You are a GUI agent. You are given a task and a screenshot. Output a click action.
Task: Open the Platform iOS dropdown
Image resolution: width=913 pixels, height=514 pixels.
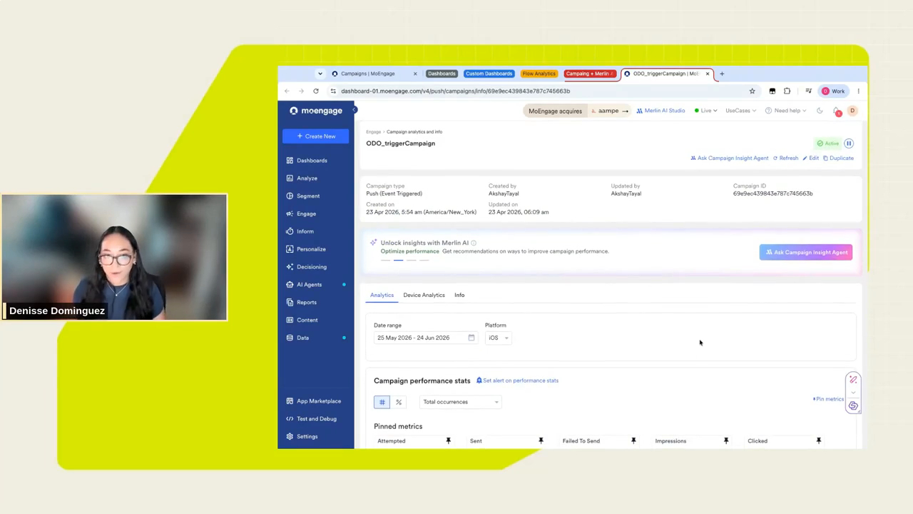click(x=499, y=338)
